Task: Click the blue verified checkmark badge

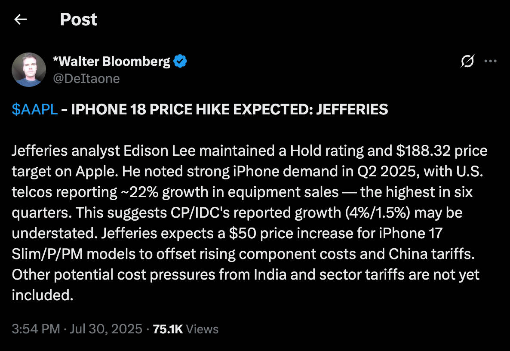Action: coord(180,62)
